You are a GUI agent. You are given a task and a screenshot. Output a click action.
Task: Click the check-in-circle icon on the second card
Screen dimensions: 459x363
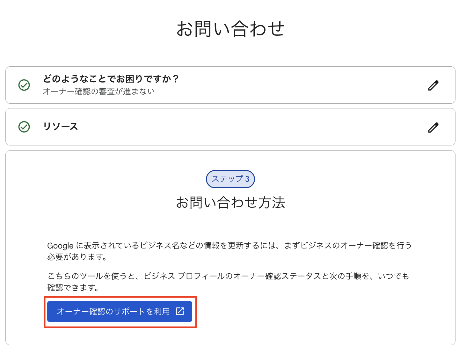pyautogui.click(x=24, y=127)
